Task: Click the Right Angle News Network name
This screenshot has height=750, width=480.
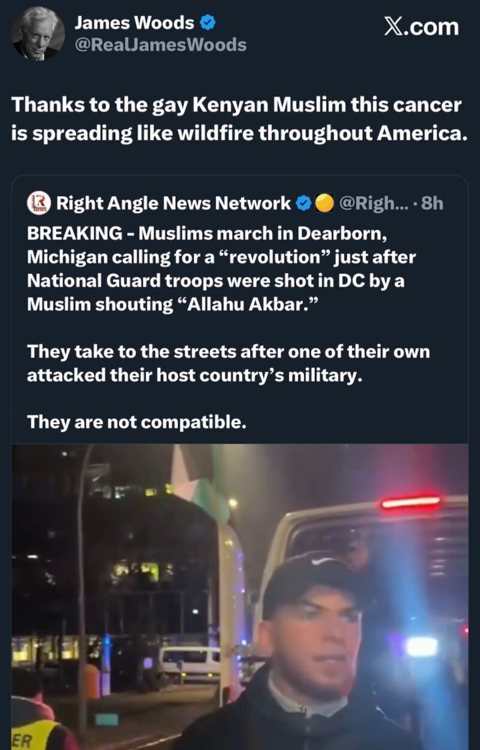Action: pyautogui.click(x=173, y=203)
